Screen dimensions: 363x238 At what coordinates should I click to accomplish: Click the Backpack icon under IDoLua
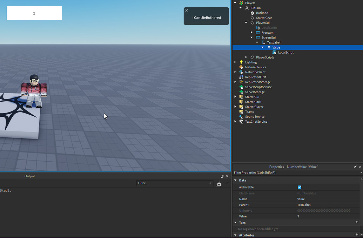coord(253,13)
